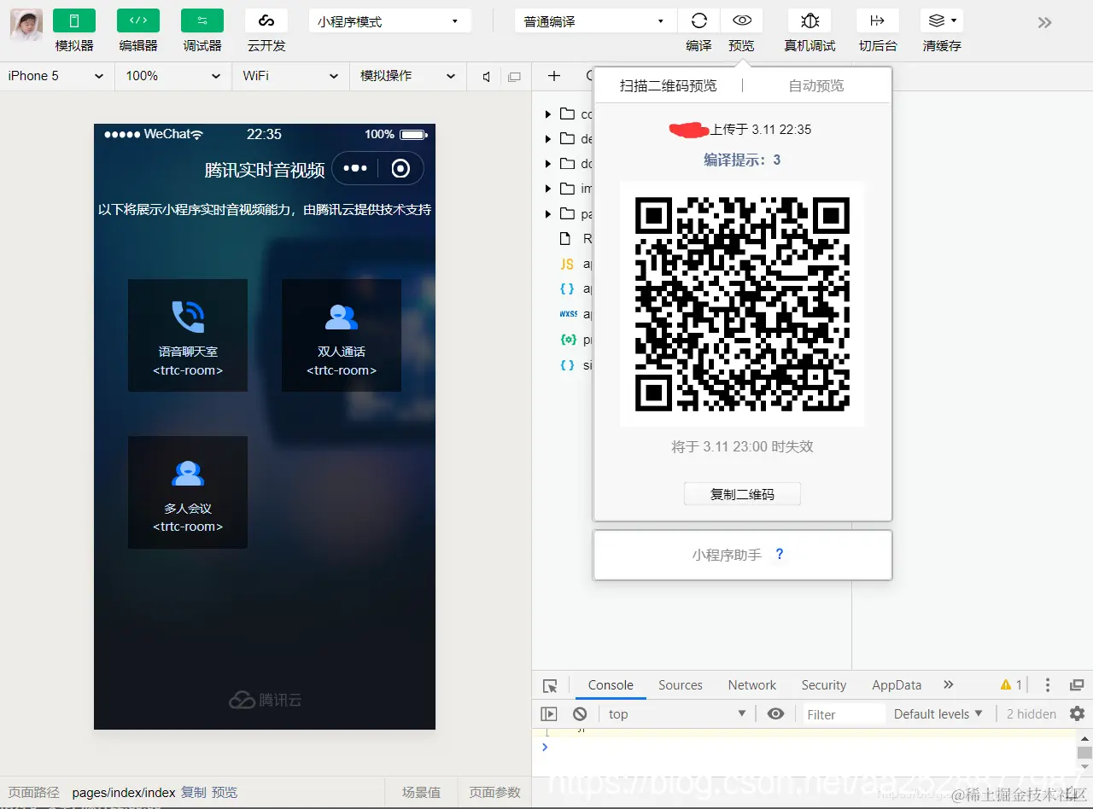
Task: Open the 小程序模式 mode dropdown
Action: point(389,21)
